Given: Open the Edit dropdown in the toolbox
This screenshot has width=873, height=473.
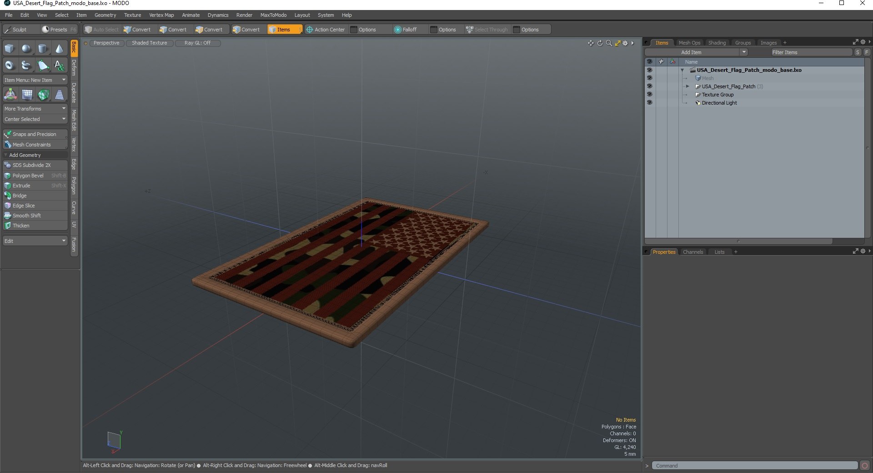Looking at the screenshot, I should point(35,241).
